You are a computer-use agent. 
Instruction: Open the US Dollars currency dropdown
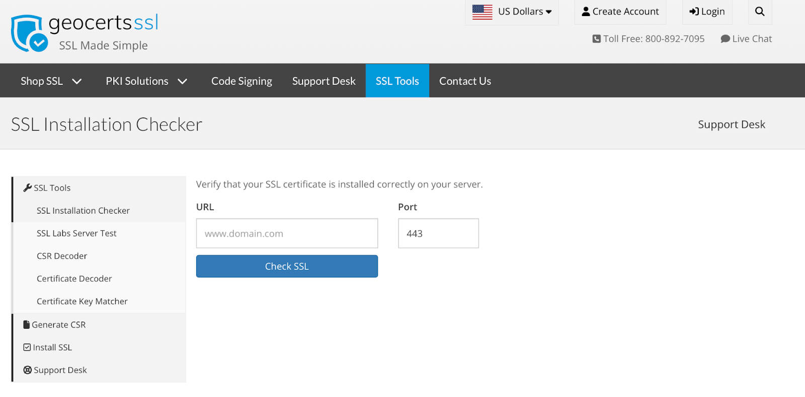click(512, 12)
